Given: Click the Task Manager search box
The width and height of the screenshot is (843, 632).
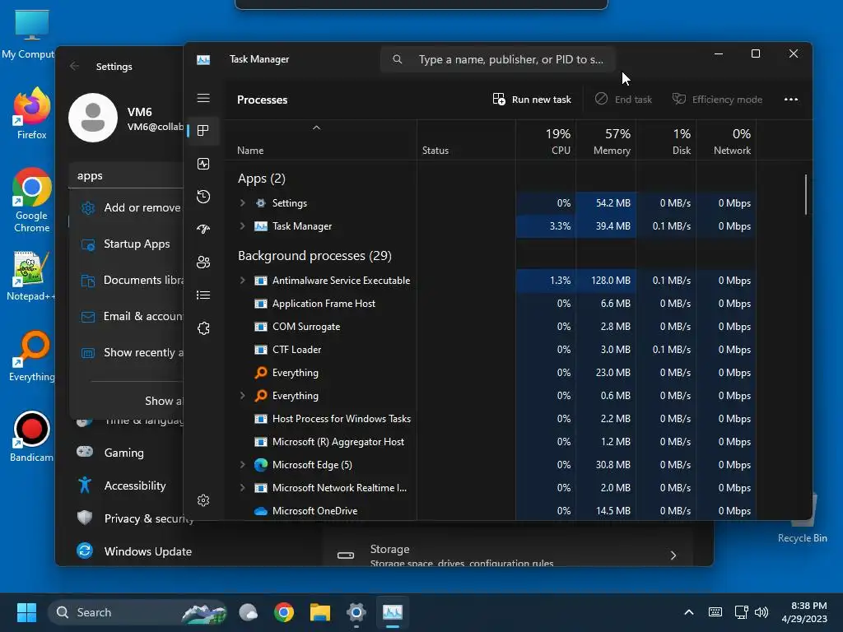Looking at the screenshot, I should click(497, 59).
